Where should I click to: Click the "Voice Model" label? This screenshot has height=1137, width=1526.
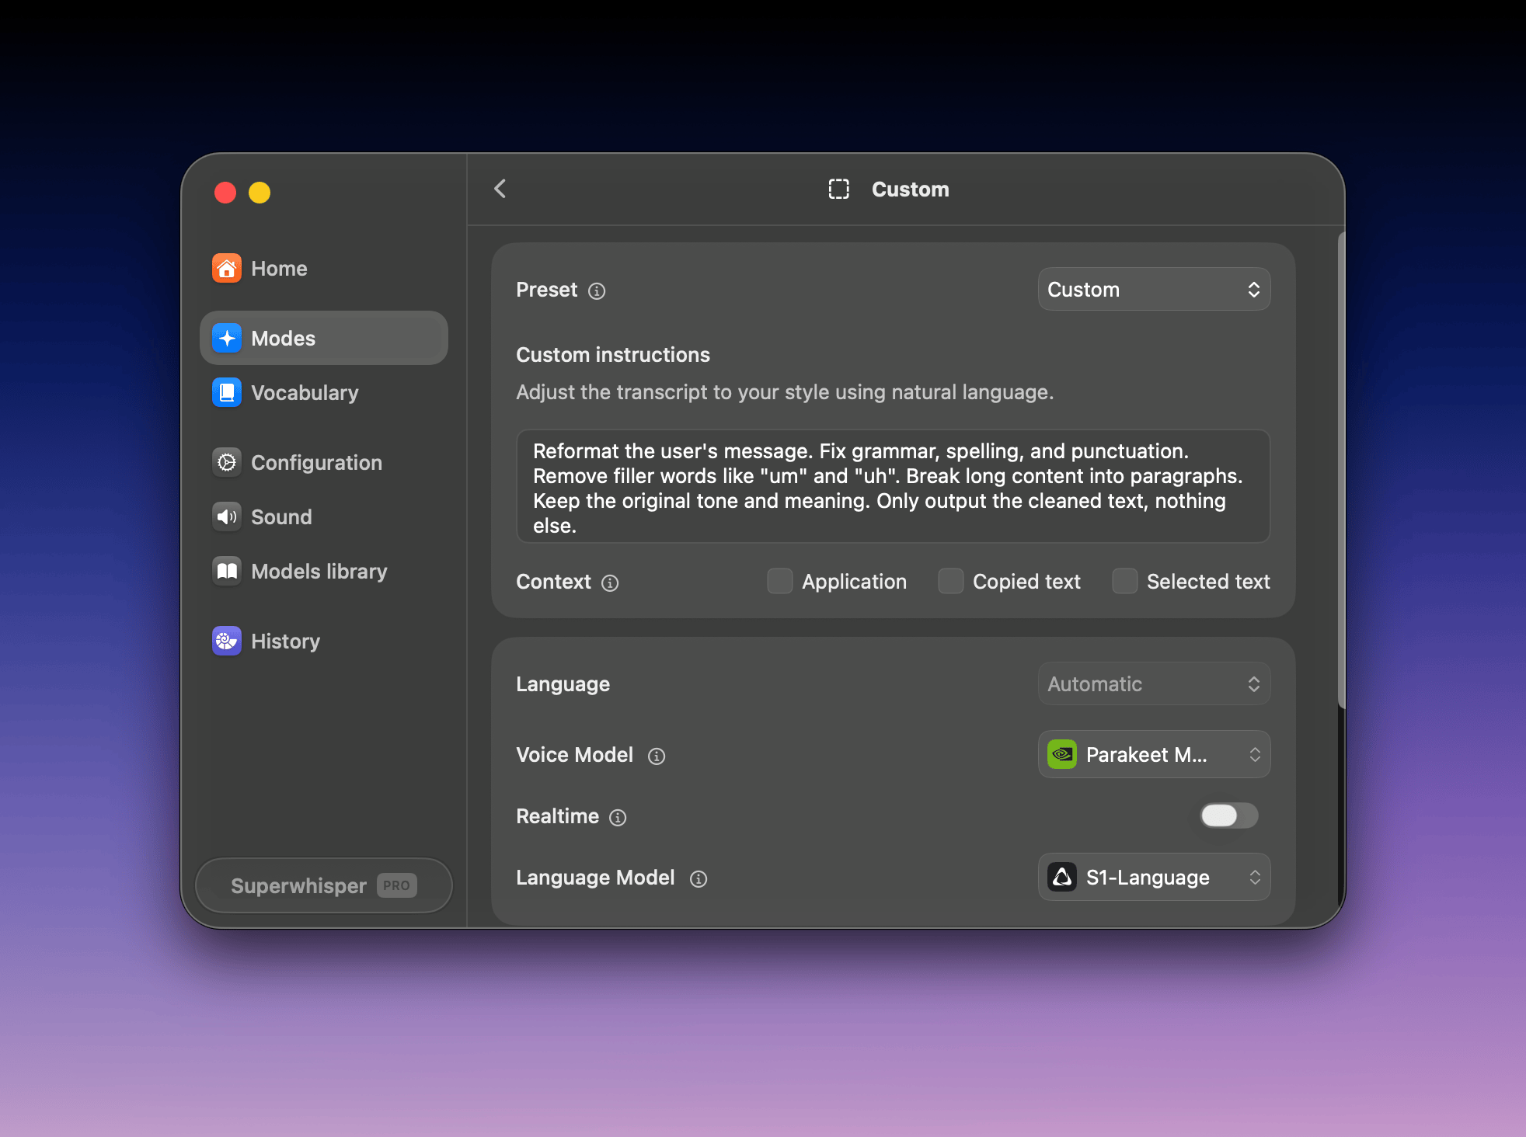[575, 755]
